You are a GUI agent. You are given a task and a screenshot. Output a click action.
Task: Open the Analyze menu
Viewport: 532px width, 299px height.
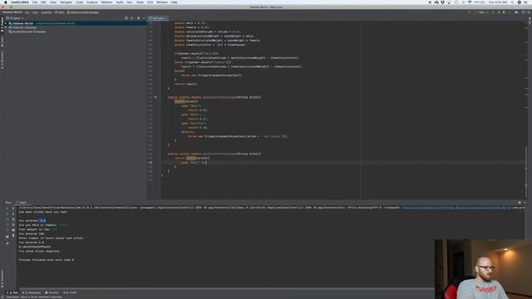pos(92,2)
